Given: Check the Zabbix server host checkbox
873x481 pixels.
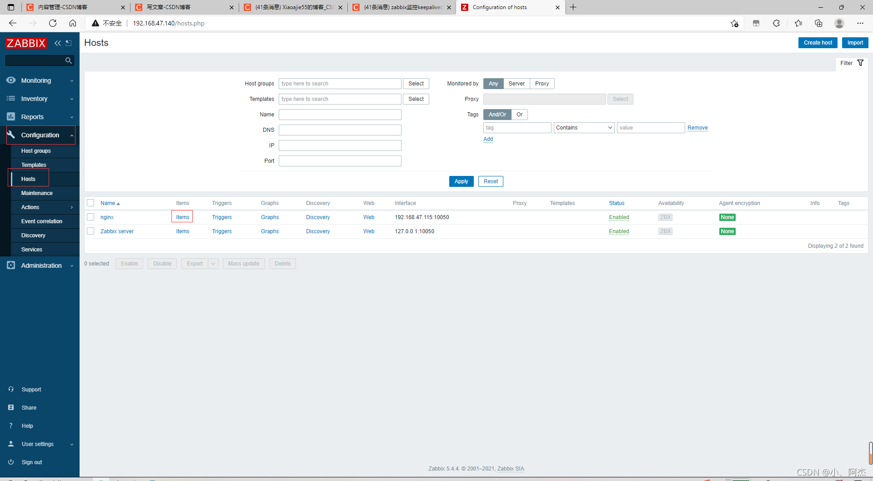Looking at the screenshot, I should (x=90, y=231).
